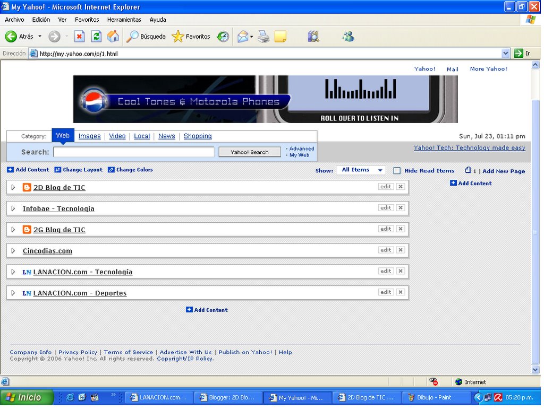Open the Archivo menu
This screenshot has width=544, height=410.
pyautogui.click(x=14, y=20)
